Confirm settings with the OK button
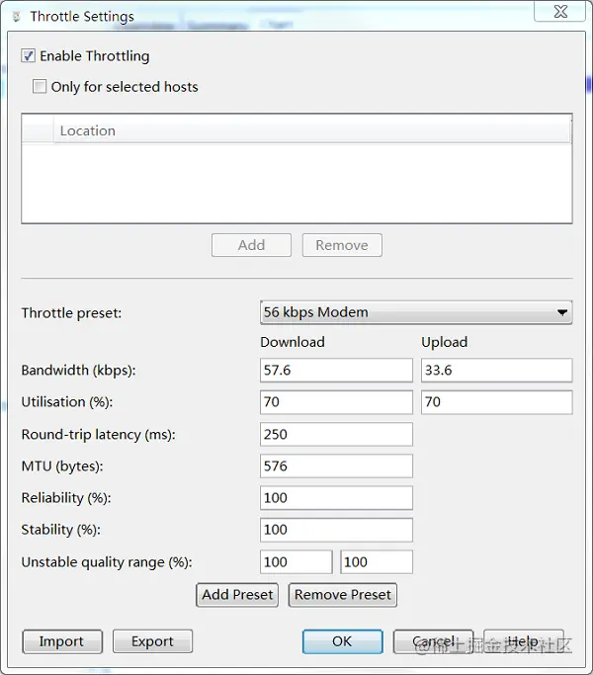 pyautogui.click(x=342, y=641)
